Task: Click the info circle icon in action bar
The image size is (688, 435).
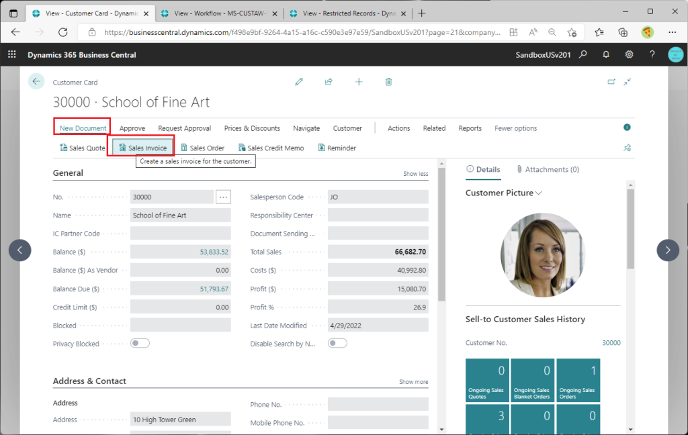Action: (x=627, y=127)
